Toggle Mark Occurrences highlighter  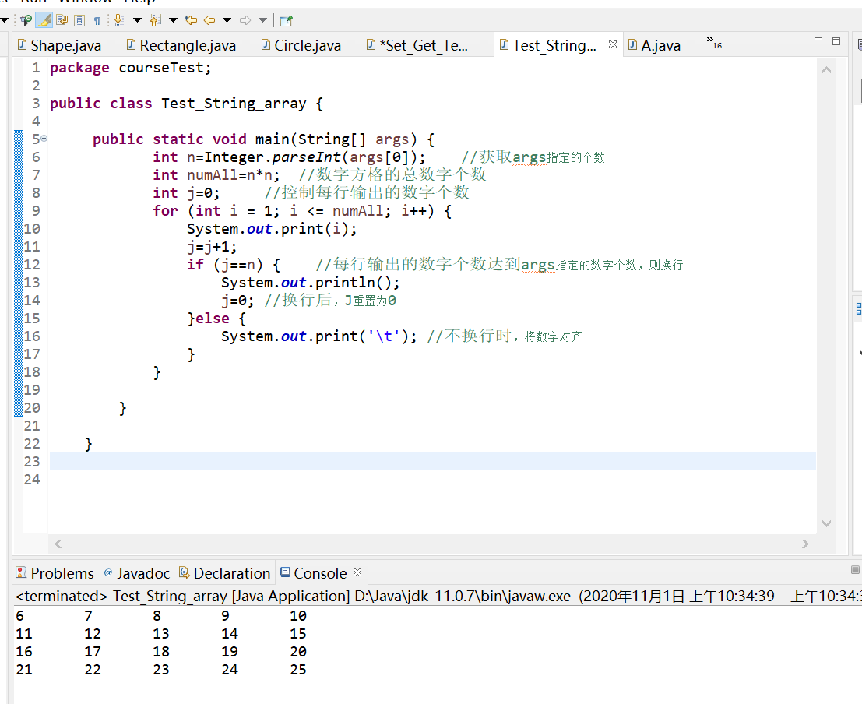pos(44,21)
